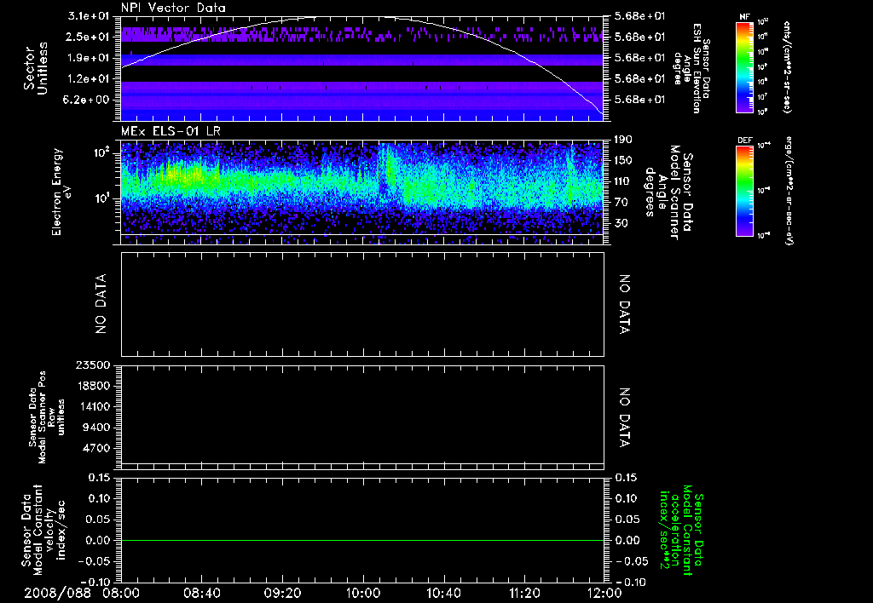
Task: Select the 08:40 time axis label
Action: 203,592
